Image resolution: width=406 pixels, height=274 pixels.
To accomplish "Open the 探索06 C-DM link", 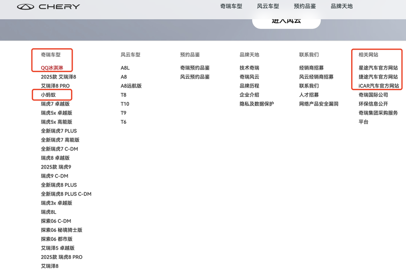I will 56,221.
